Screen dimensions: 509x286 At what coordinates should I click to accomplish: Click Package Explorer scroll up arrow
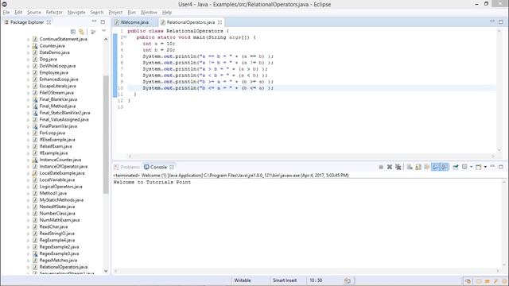[106, 39]
